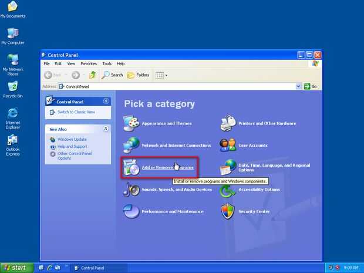Screen dimensions: 364x273
Task: Toggle the Folders pane button
Action: 138,75
